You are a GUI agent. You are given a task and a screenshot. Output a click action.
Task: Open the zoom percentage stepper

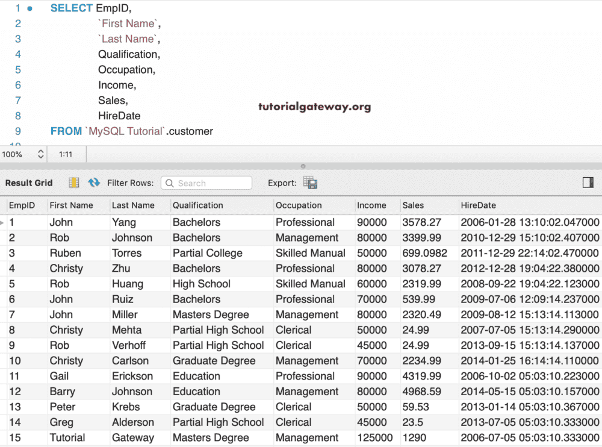[41, 154]
